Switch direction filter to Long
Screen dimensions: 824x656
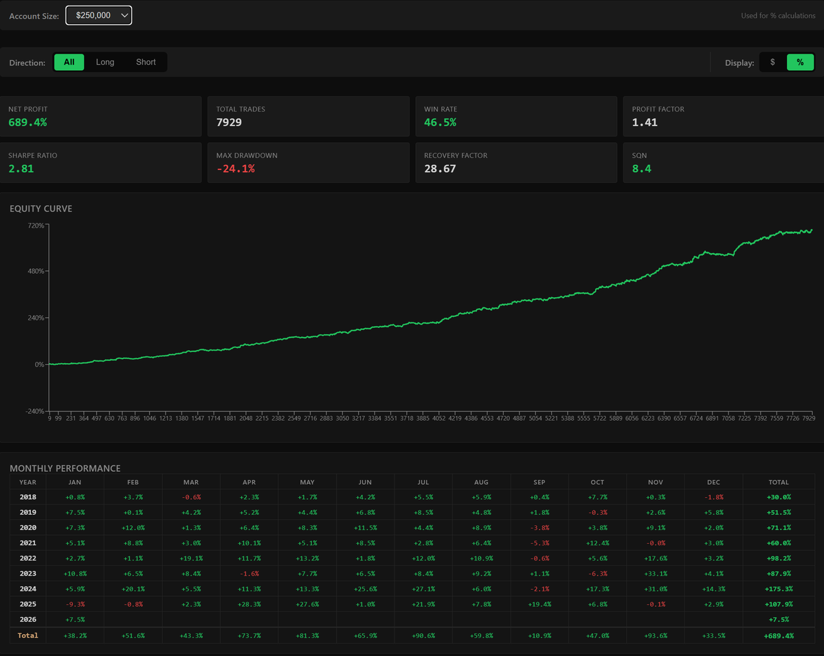[x=105, y=62]
